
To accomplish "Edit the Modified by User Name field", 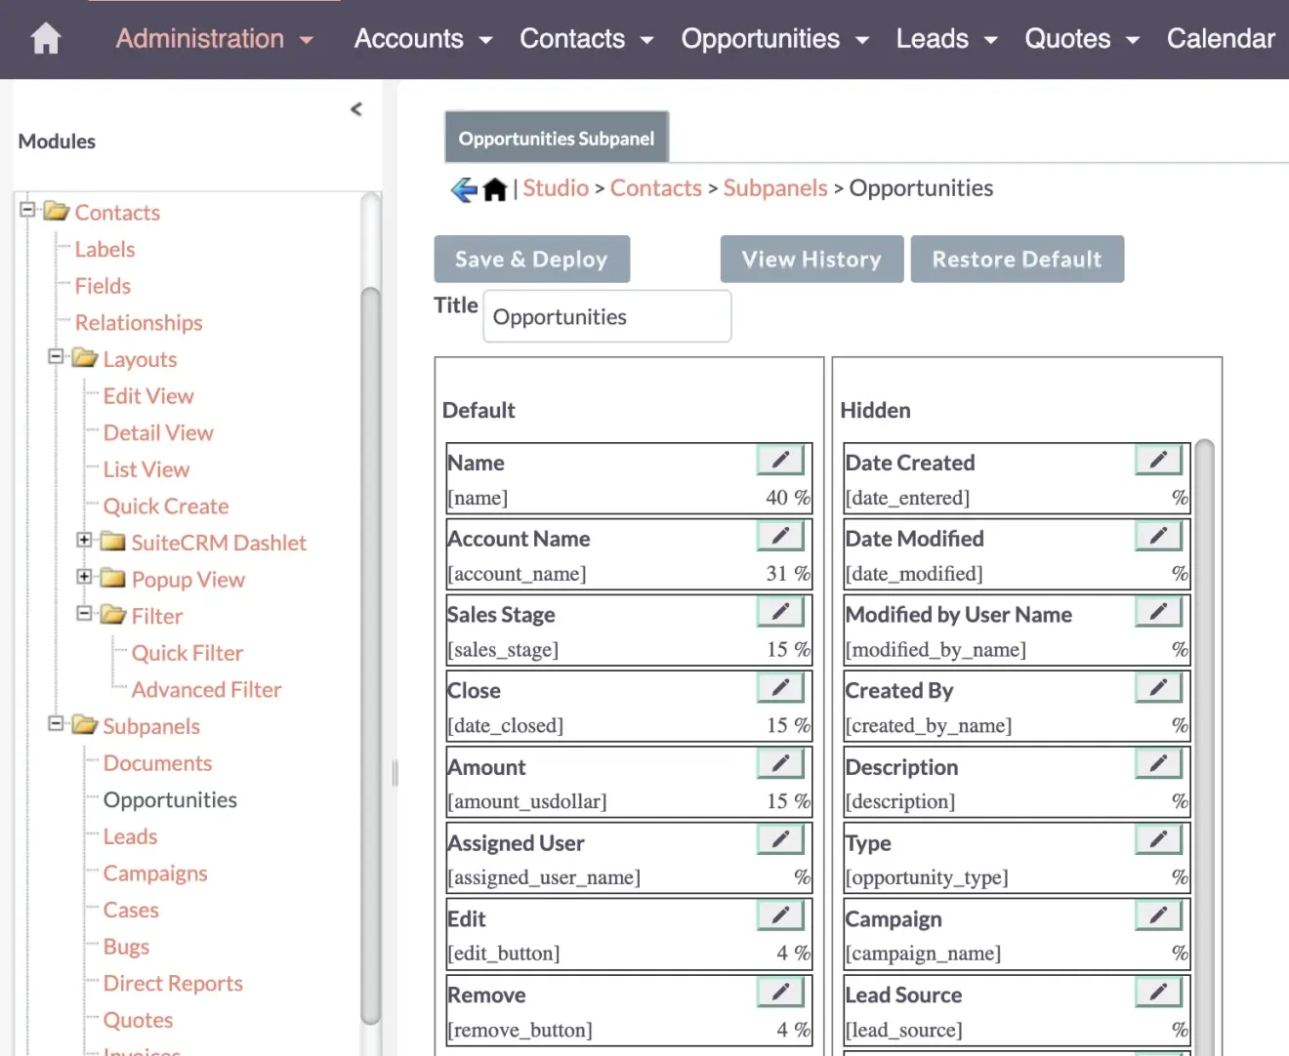I will point(1157,611).
